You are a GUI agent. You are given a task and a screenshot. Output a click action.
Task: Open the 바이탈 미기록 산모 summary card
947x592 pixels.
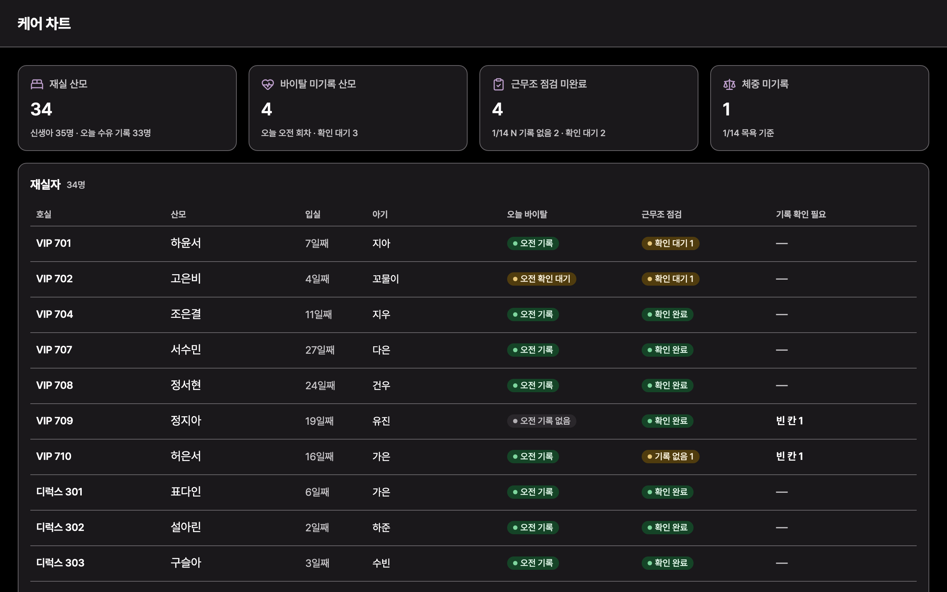tap(358, 108)
